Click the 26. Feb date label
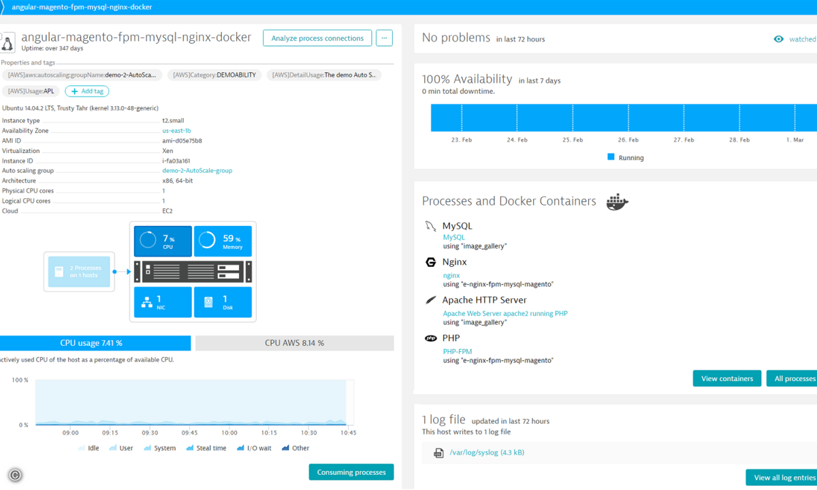Screen dimensions: 817x490 pos(628,140)
